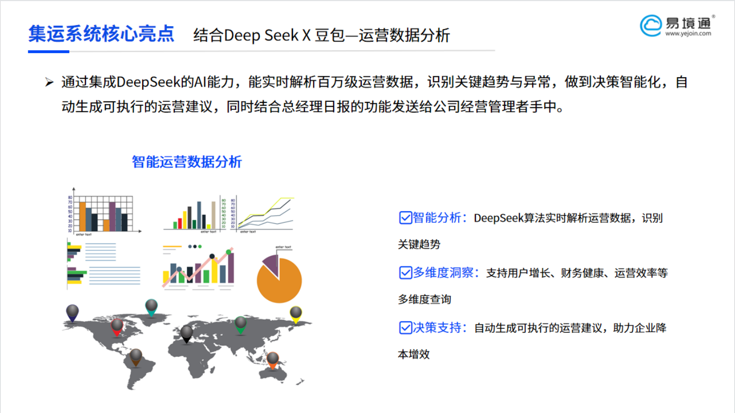This screenshot has width=735, height=413.
Task: Toggle the 多维度洞察 checkbox
Action: [x=405, y=272]
